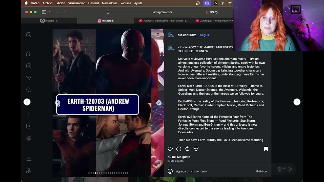324x182 pixels.
Task: Open page settings icon in address bar
Action: pyautogui.click(x=108, y=12)
